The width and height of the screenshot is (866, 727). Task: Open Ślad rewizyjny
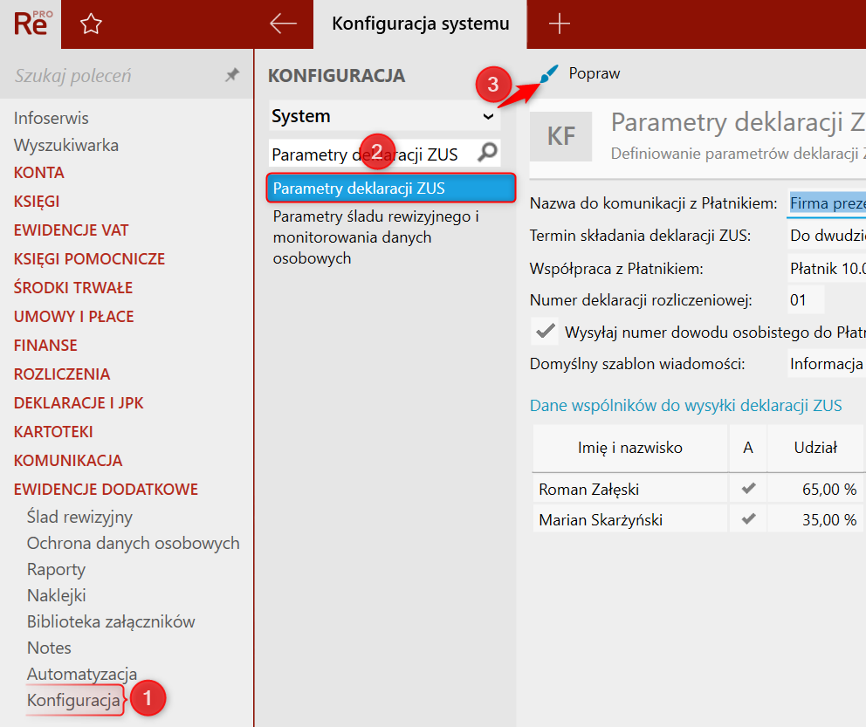point(79,517)
